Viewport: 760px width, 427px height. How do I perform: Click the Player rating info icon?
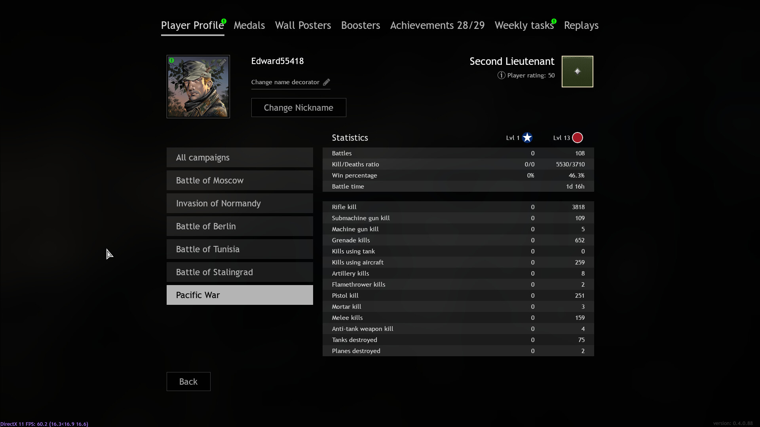click(501, 75)
